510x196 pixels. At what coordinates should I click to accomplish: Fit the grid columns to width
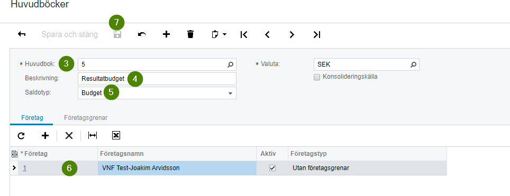pyautogui.click(x=93, y=136)
